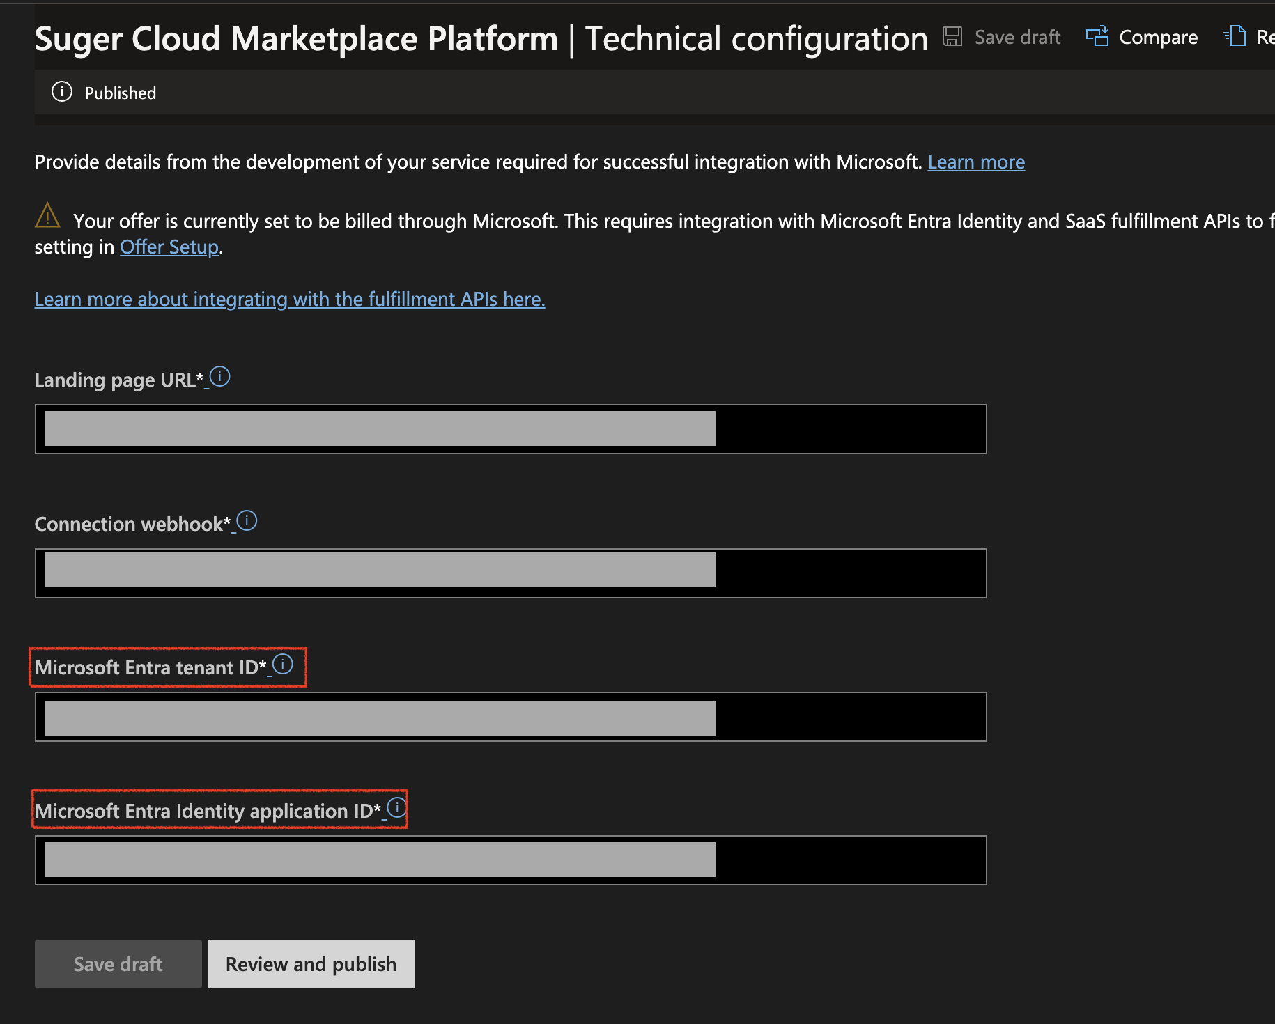Click the Microsoft Entra tenant ID info icon
The image size is (1275, 1024).
pos(283,665)
